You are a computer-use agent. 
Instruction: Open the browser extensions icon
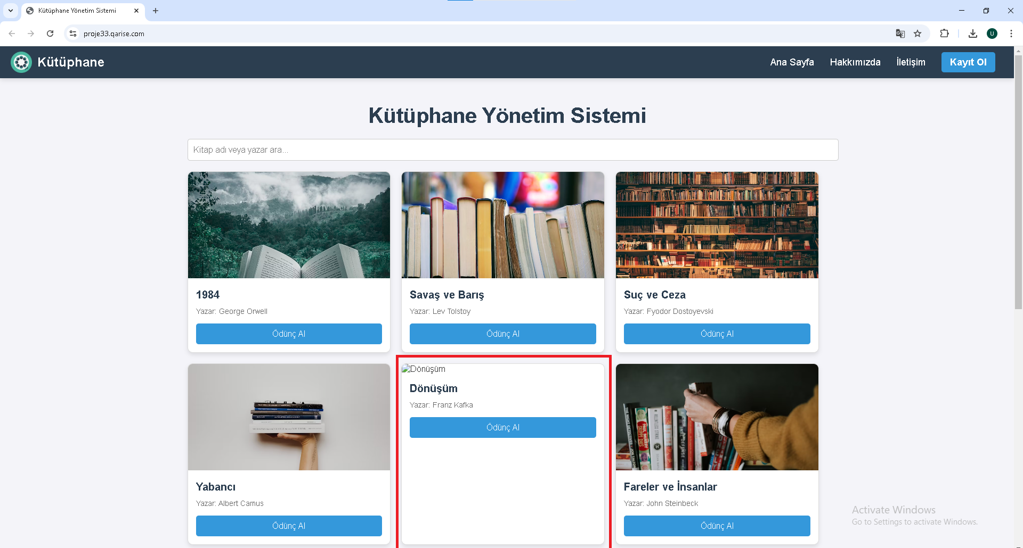pos(944,34)
